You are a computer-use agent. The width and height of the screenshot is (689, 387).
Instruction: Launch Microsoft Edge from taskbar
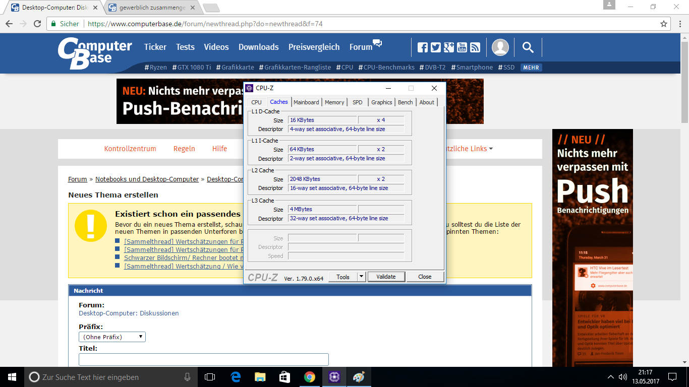click(235, 377)
